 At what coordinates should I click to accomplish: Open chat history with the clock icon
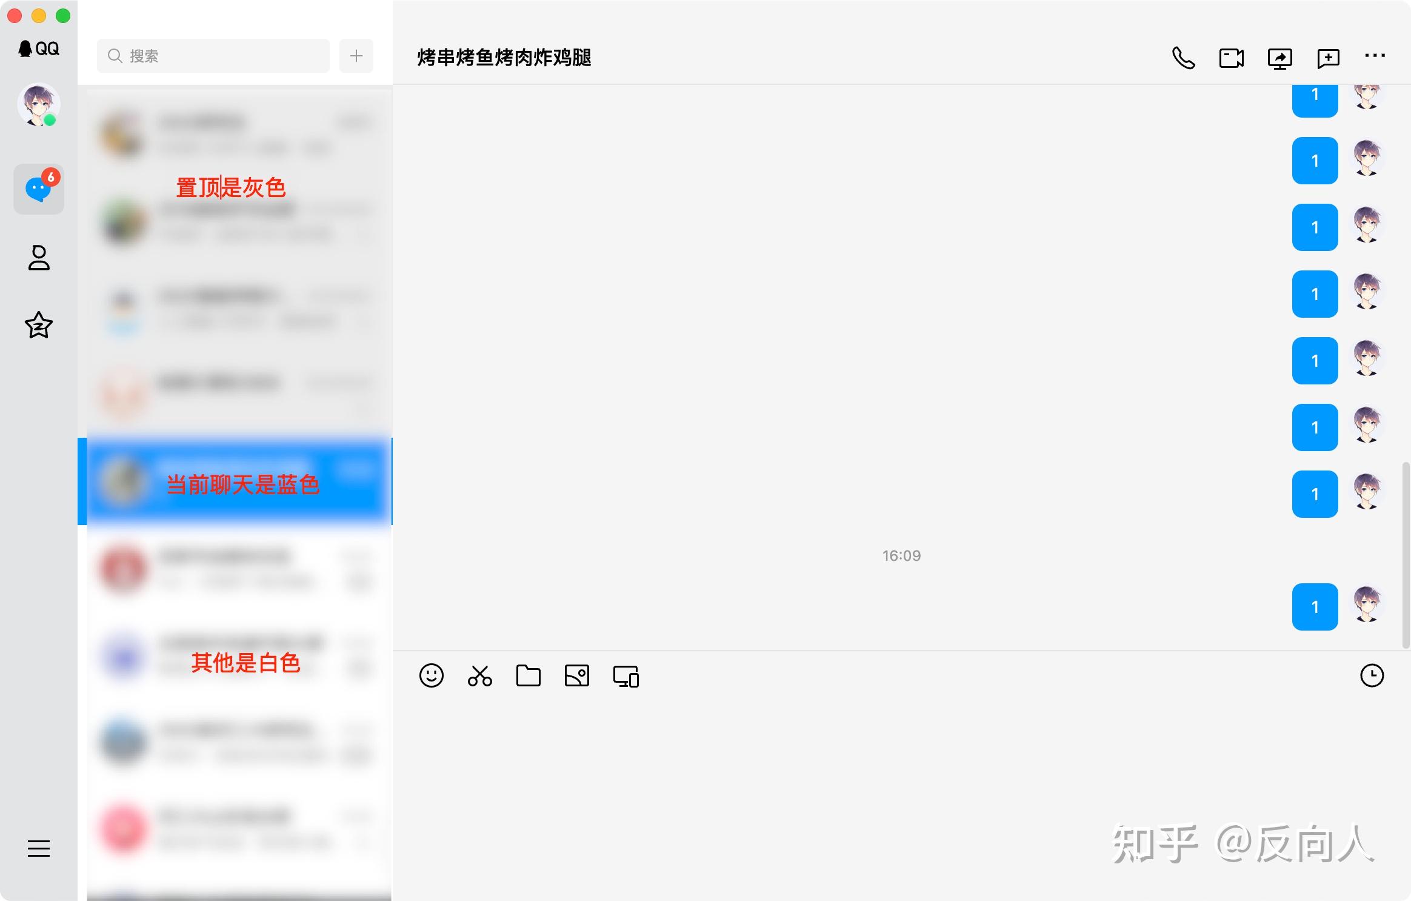pyautogui.click(x=1373, y=674)
